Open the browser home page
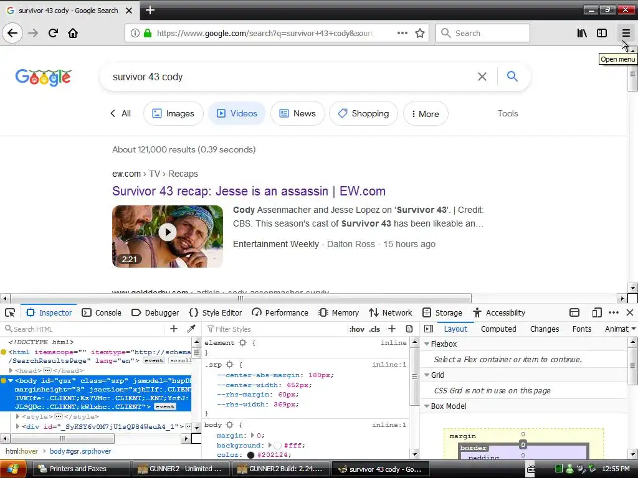Viewport: 638px width, 478px height. 73,33
